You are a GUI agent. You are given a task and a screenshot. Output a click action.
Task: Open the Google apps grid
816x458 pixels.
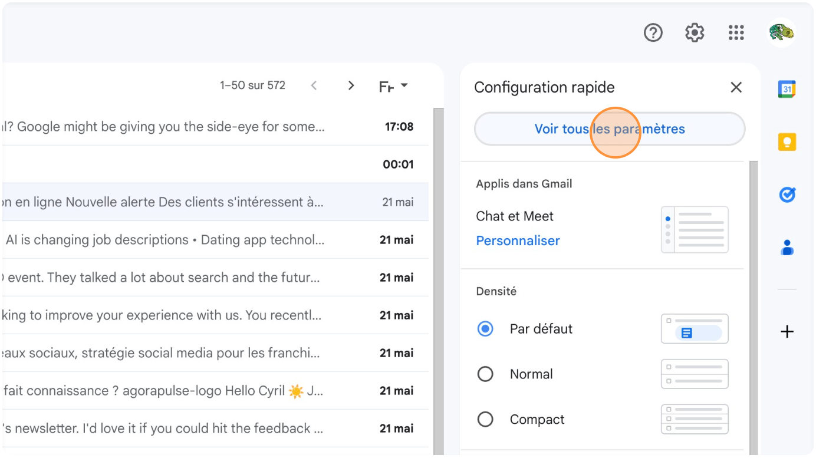(736, 33)
